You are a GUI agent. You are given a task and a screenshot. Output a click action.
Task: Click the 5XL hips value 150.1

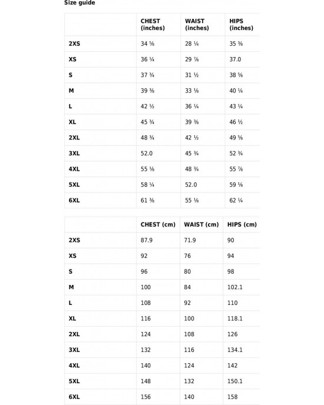235,381
